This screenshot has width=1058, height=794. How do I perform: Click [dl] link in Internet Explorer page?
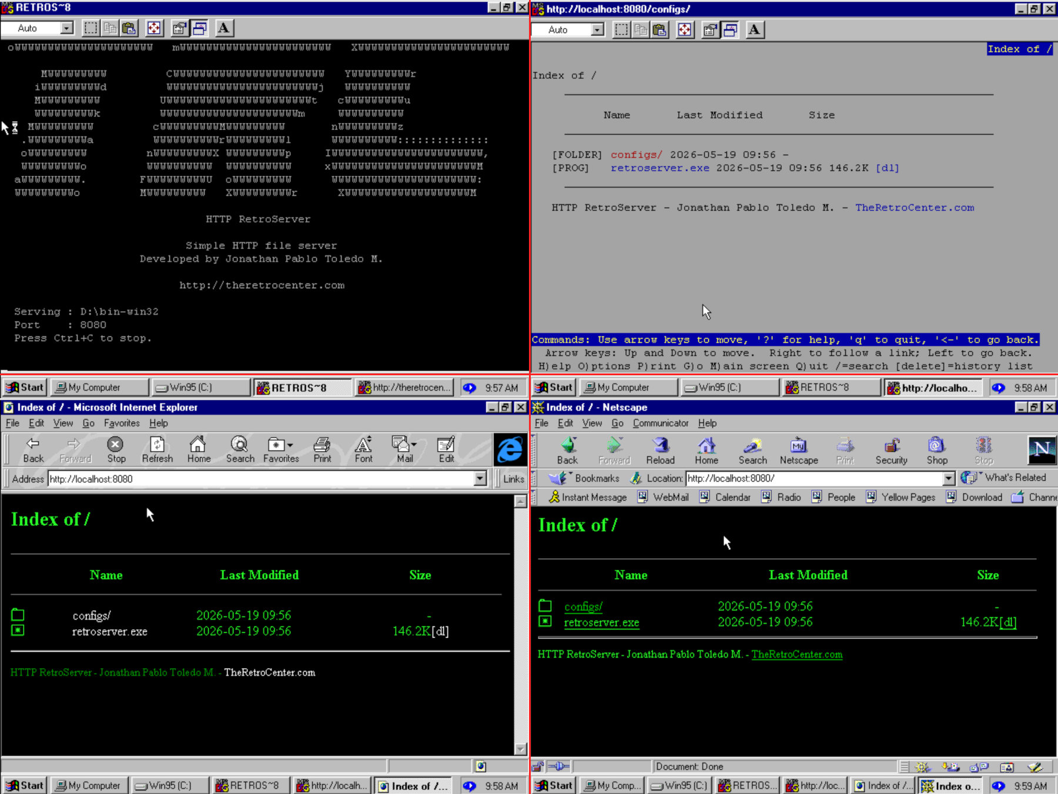pyautogui.click(x=440, y=631)
